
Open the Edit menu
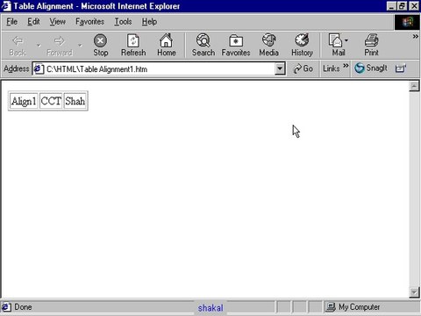click(x=33, y=22)
